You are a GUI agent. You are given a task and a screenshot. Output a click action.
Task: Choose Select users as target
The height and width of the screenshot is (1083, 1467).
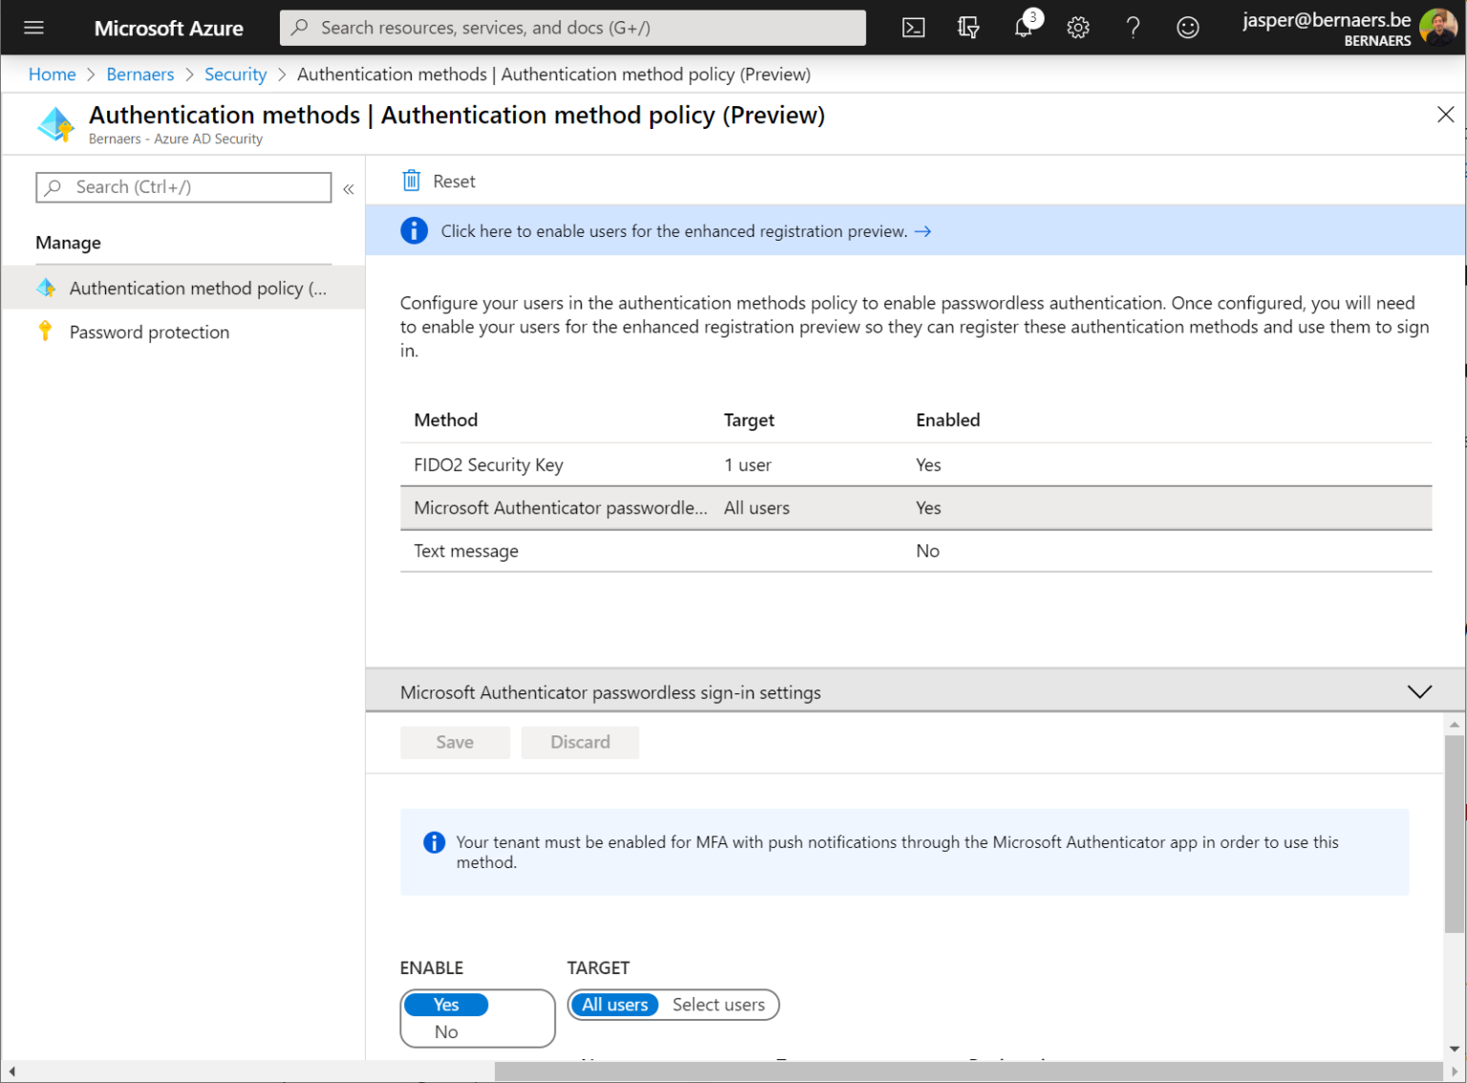tap(718, 1005)
